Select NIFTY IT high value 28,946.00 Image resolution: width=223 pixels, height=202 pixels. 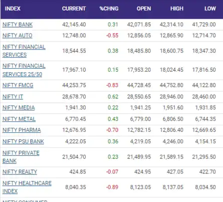171,97
